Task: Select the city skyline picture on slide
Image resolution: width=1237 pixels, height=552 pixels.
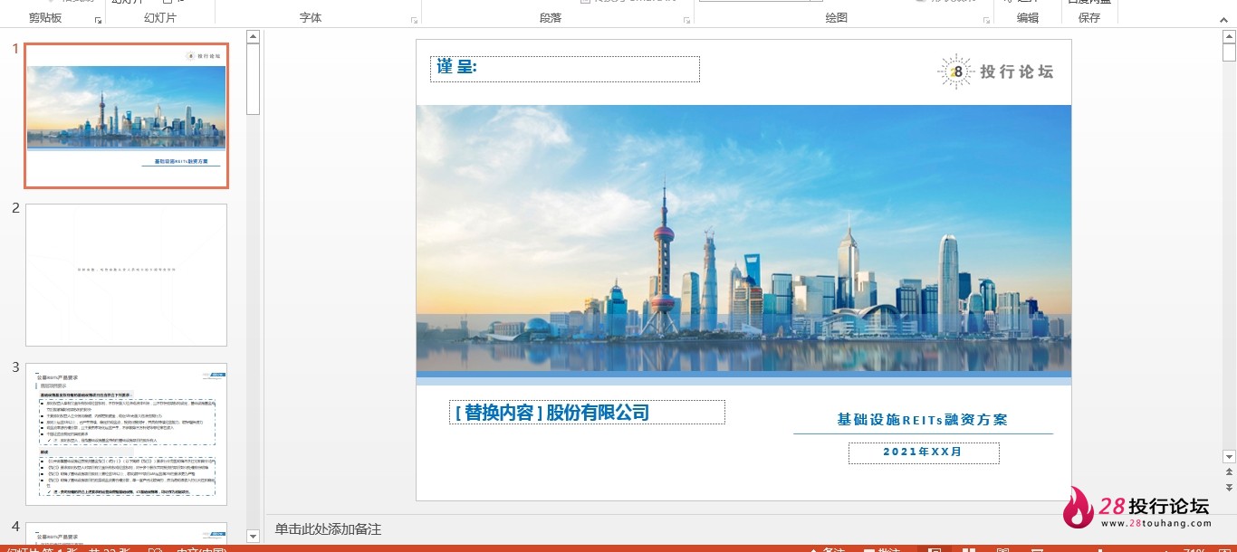Action: pyautogui.click(x=743, y=238)
